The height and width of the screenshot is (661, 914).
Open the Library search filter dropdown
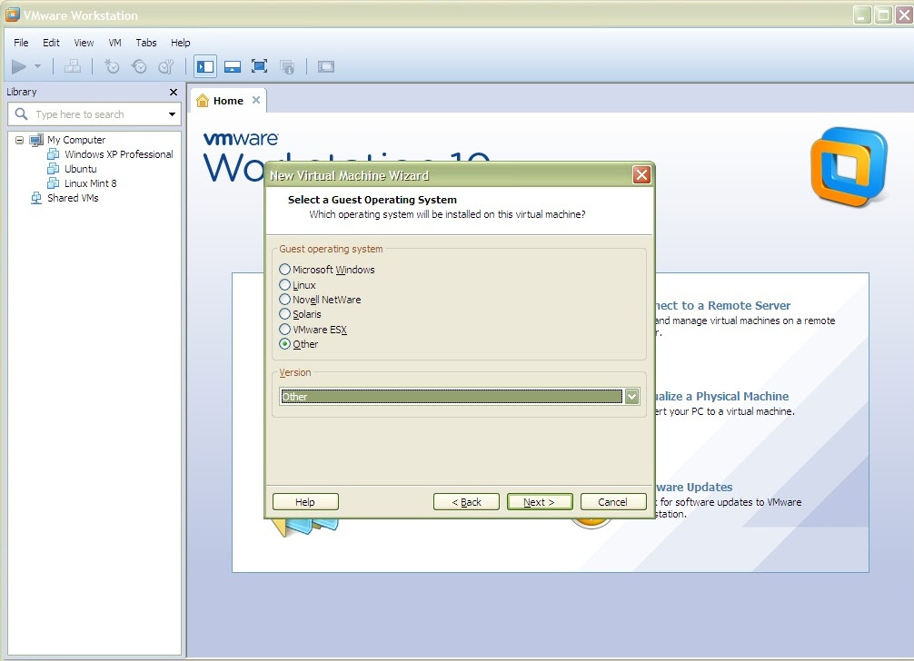(172, 114)
